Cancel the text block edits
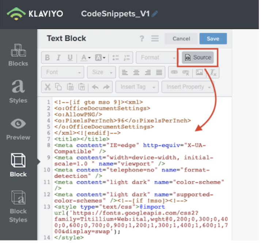Viewport: 261px width, 243px height. click(181, 39)
